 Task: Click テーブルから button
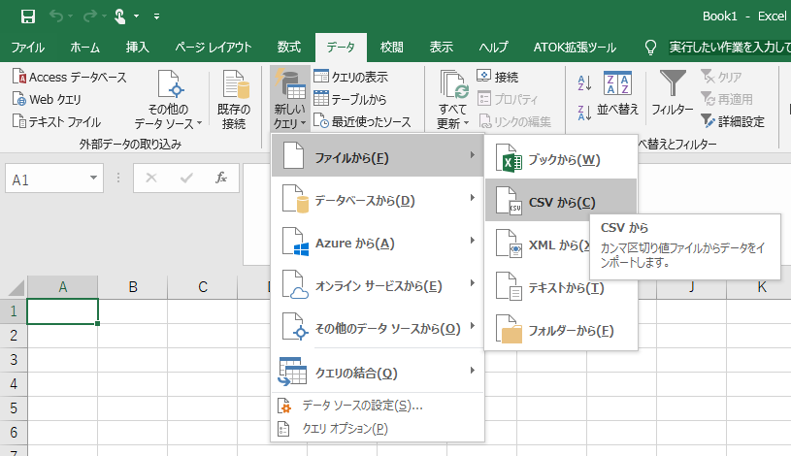tap(350, 99)
